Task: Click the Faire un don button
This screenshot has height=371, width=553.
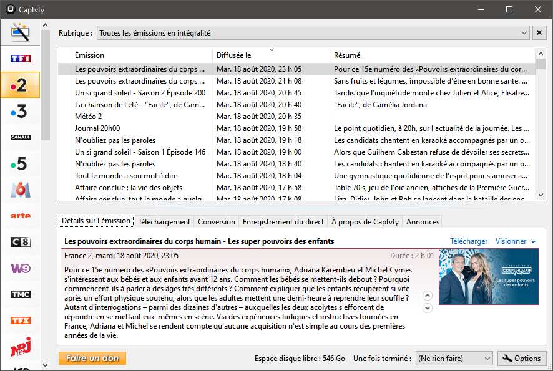Action: (92, 359)
